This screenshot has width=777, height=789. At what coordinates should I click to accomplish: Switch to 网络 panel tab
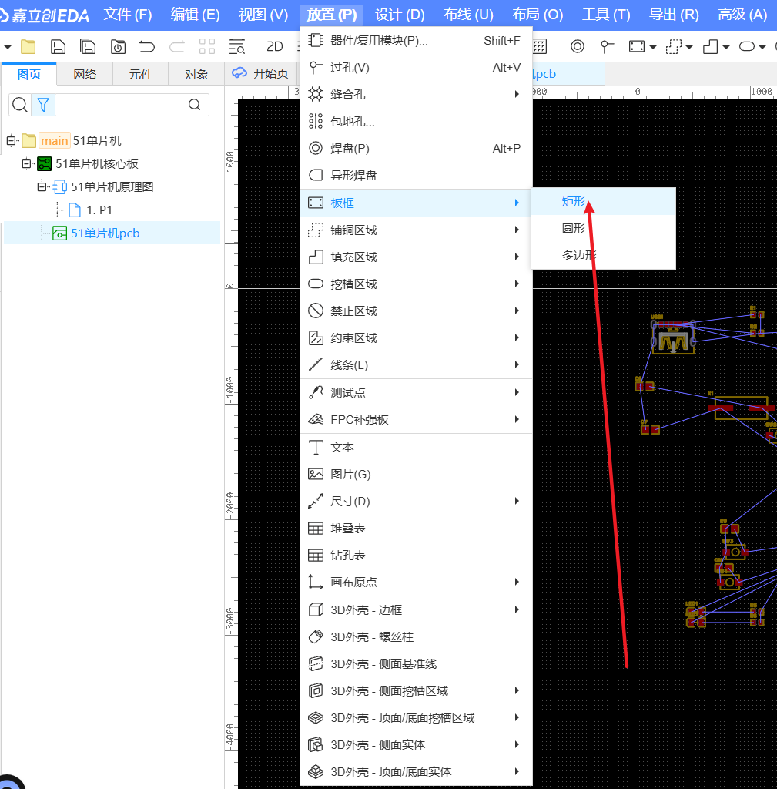point(85,75)
